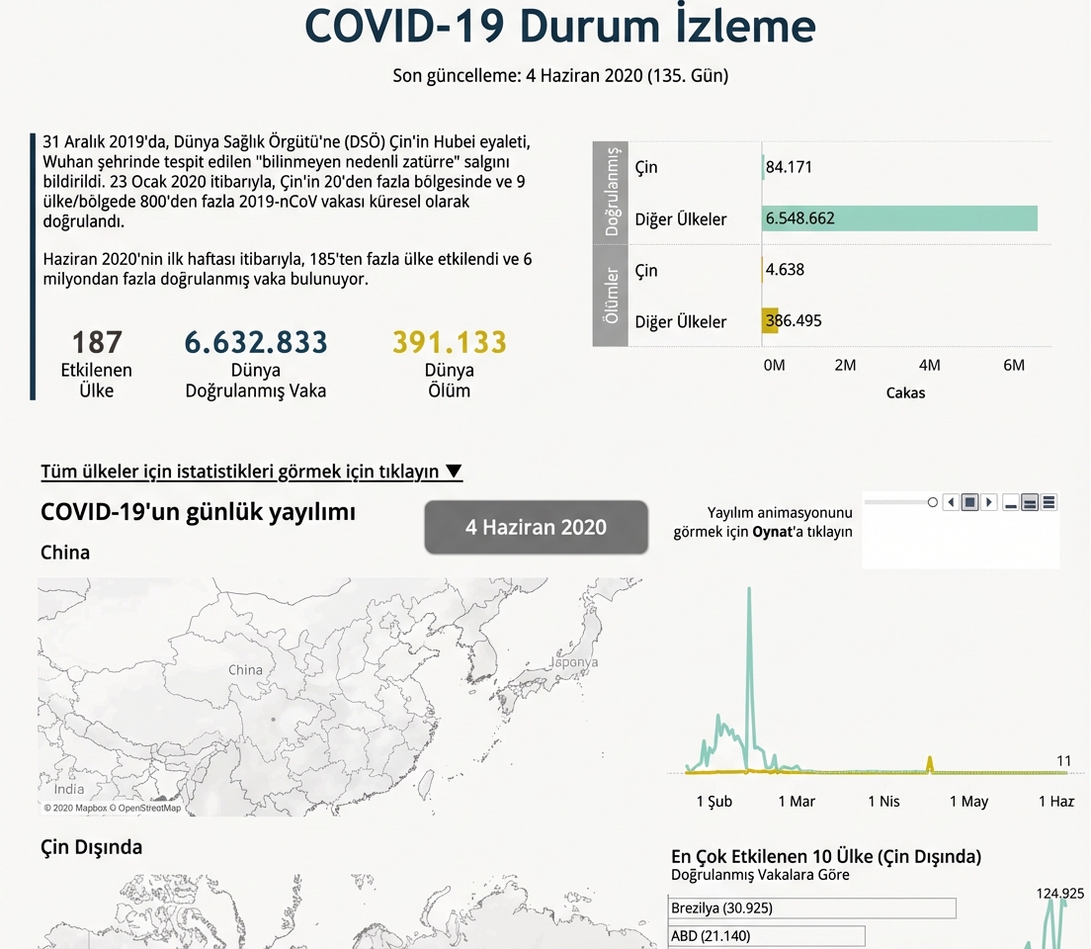Click the Doğrulanmış vertical category header
The height and width of the screenshot is (949, 1091).
pos(611,193)
